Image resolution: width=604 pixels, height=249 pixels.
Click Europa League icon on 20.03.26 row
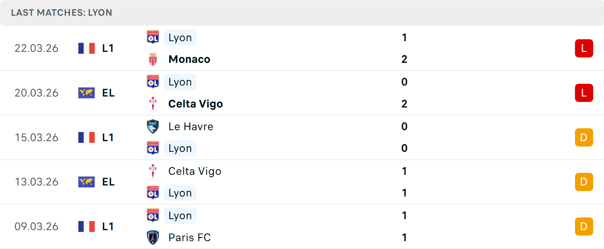pyautogui.click(x=87, y=93)
